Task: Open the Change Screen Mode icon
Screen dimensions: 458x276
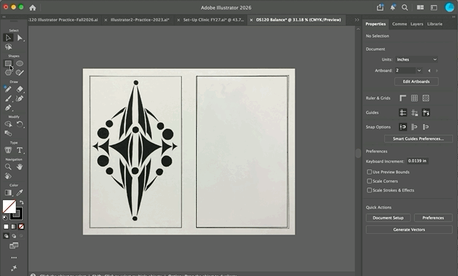Action: pyautogui.click(x=14, y=246)
